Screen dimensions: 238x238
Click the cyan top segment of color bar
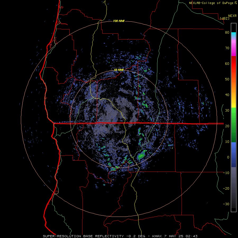tap(234, 35)
